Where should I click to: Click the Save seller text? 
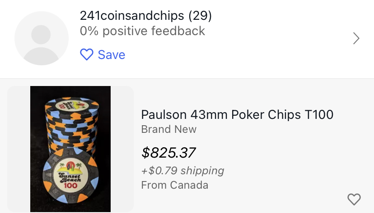pyautogui.click(x=111, y=55)
